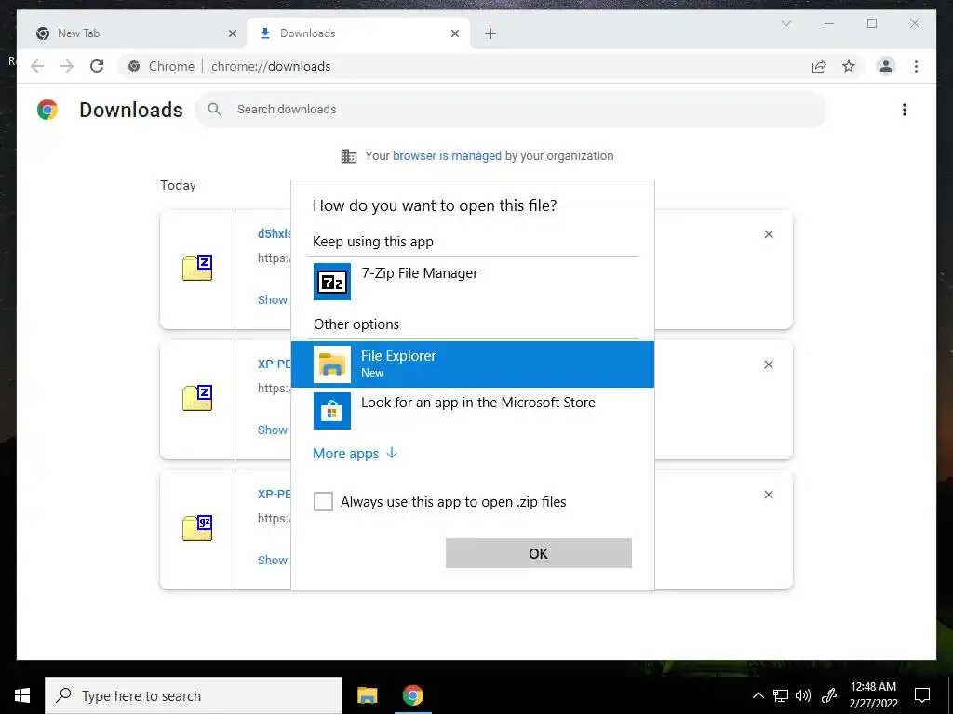Open File Explorer from the taskbar
Screen dimensions: 953x714
tap(367, 695)
